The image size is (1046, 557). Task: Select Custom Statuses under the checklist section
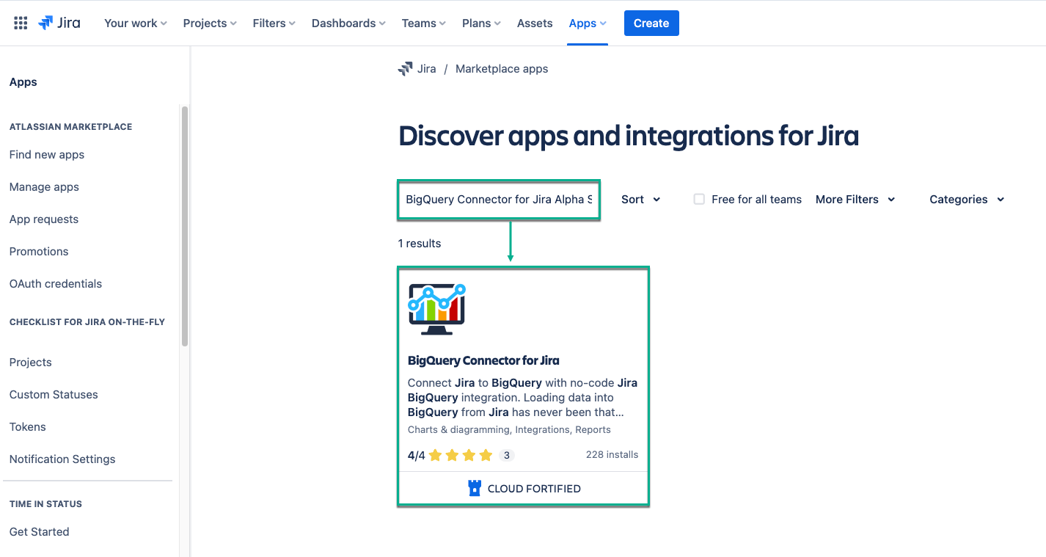click(x=53, y=394)
